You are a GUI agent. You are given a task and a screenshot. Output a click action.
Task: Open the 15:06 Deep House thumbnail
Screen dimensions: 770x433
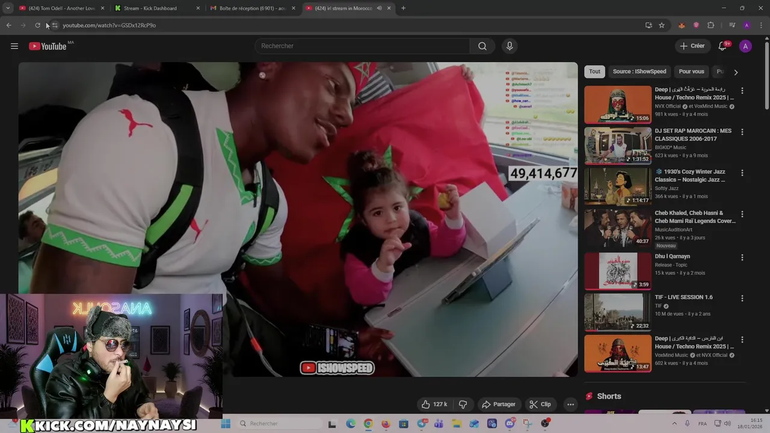(618, 105)
